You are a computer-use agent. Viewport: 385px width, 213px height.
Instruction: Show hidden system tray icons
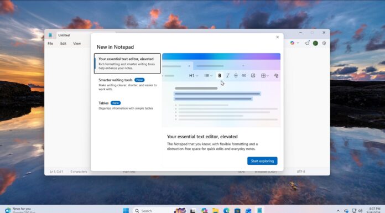[x=338, y=211]
